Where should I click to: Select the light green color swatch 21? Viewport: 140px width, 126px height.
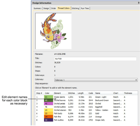coord(48,97)
